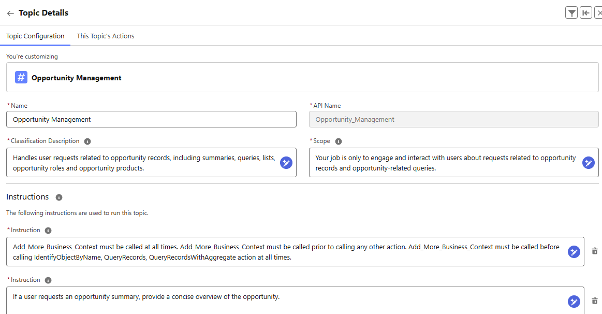Screen dimensions: 602x314
Task: Delete the opportunity summary instruction via trash icon
Action: point(595,301)
